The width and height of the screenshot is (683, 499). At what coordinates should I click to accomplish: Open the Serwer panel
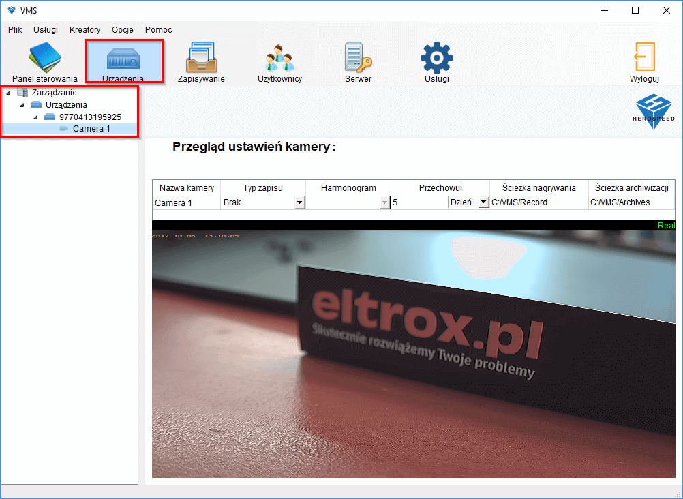(357, 60)
